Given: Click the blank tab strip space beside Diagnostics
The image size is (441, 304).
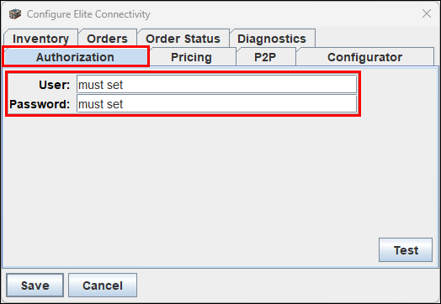Looking at the screenshot, I should pos(375,38).
